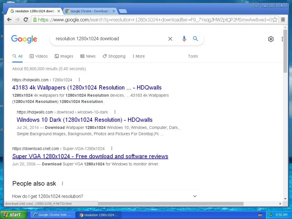Switch to Google Chrome Web taskbar window

(x=53, y=215)
